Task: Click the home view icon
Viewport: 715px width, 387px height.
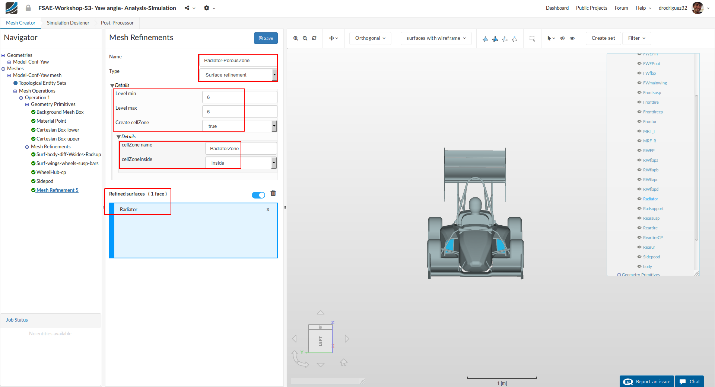Action: point(344,362)
